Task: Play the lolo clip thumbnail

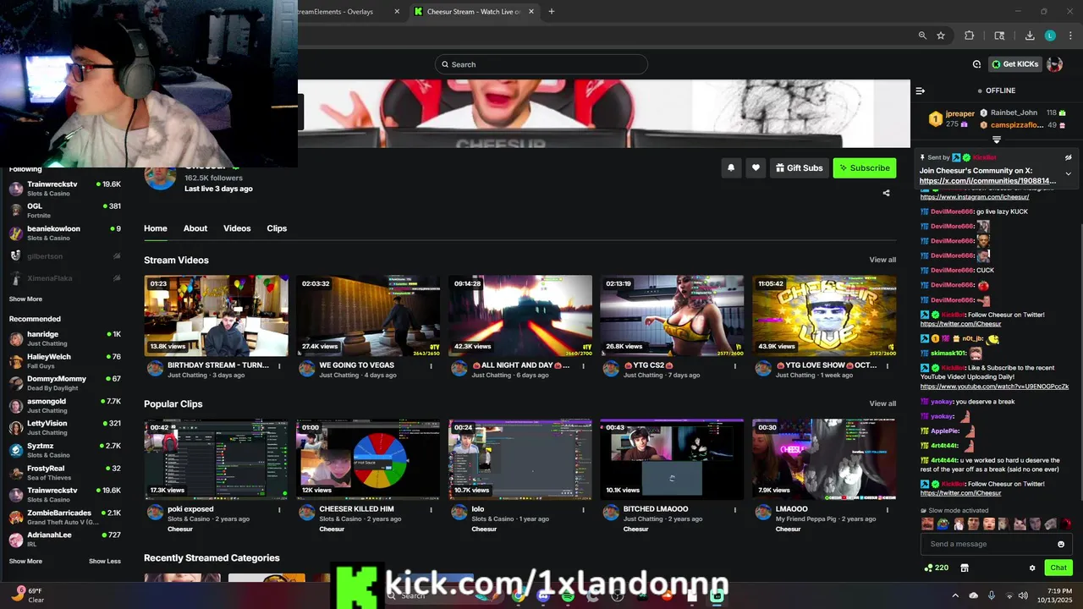Action: pyautogui.click(x=520, y=459)
